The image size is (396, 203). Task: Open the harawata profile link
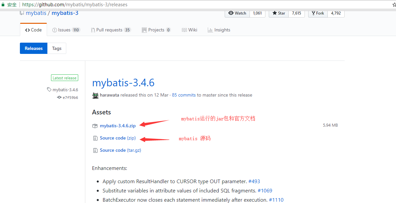110,95
